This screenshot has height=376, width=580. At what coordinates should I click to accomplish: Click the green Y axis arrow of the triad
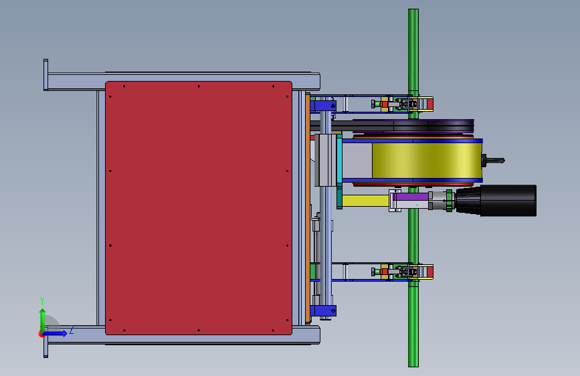pos(43,320)
